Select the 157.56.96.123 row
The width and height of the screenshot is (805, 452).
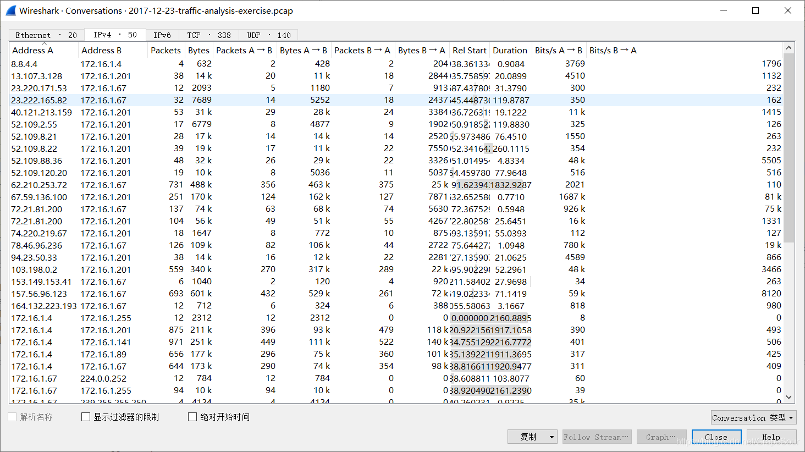pyautogui.click(x=396, y=294)
